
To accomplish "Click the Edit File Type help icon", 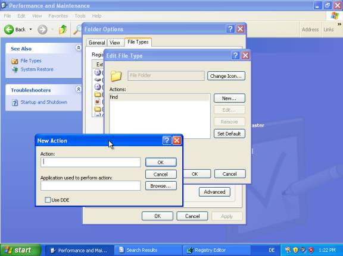I will [235, 55].
